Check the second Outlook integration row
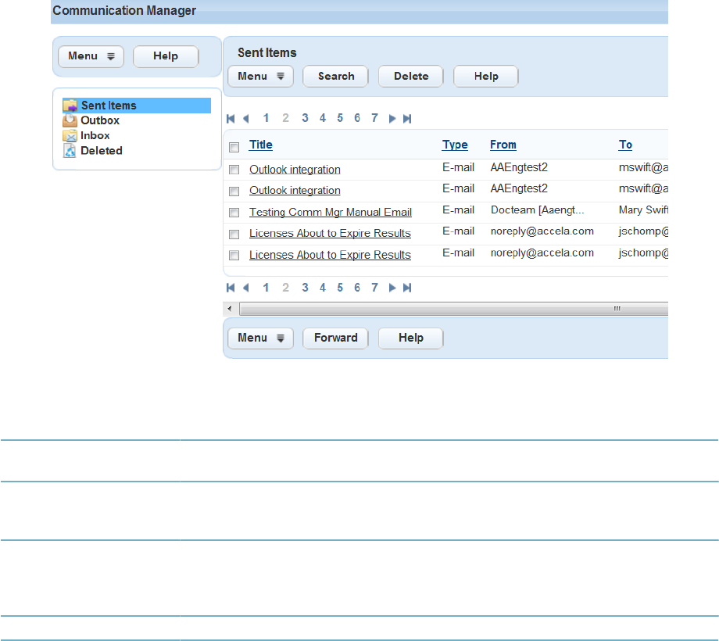 pyautogui.click(x=234, y=191)
